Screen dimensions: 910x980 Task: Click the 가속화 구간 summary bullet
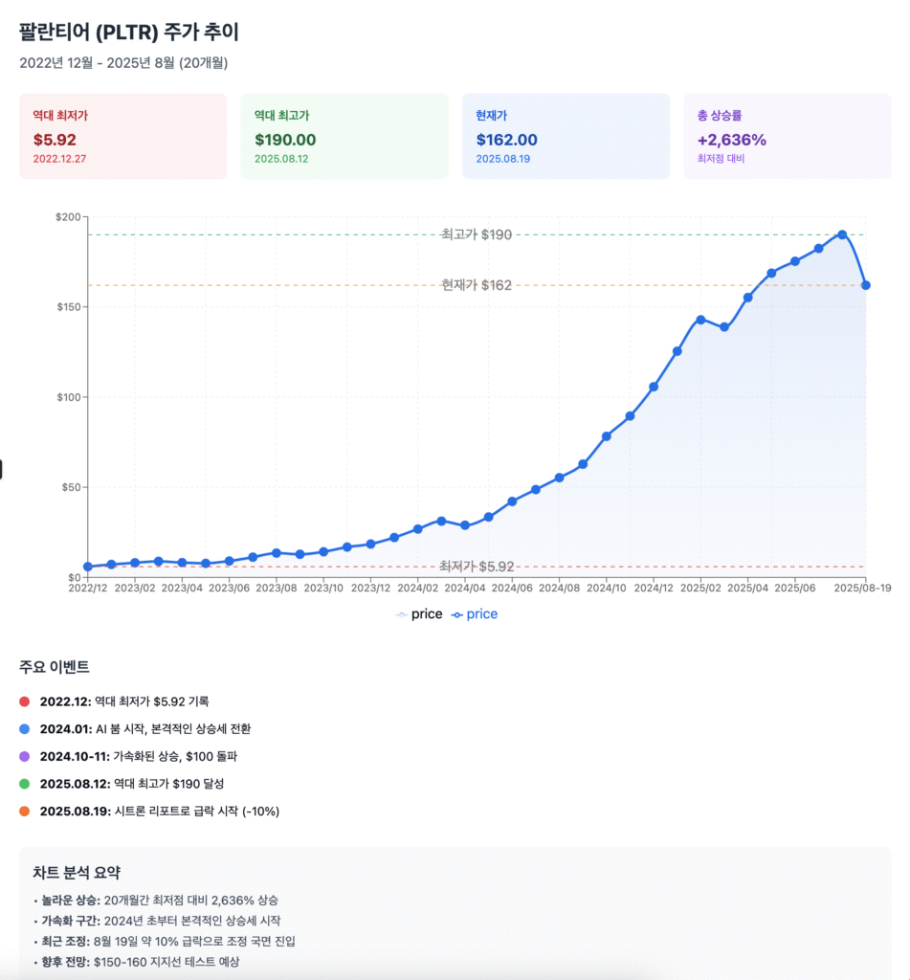[x=158, y=921]
